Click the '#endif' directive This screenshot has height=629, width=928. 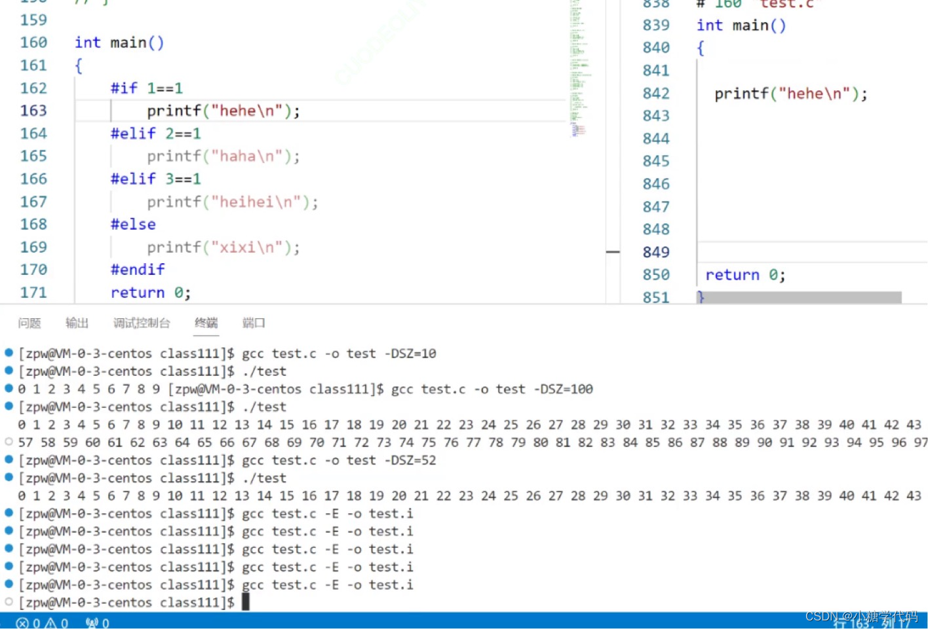coord(138,270)
